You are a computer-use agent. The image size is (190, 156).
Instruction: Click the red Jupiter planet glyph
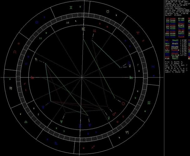pyautogui.click(x=95, y=31)
